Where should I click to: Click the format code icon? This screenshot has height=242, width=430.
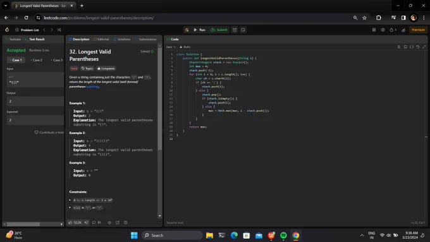click(399, 47)
